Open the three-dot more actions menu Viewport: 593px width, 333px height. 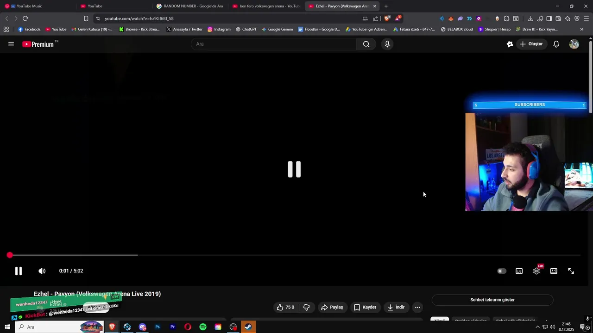(417, 307)
